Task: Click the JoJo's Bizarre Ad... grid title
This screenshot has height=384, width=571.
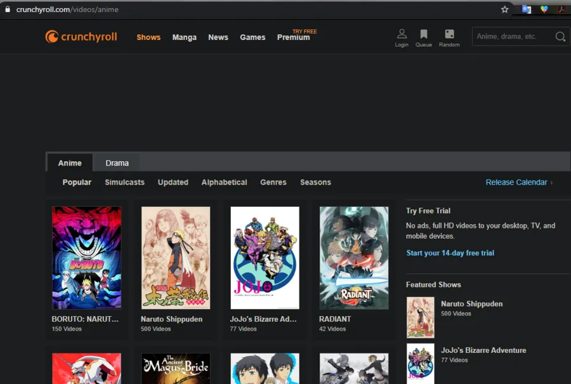Action: [263, 319]
